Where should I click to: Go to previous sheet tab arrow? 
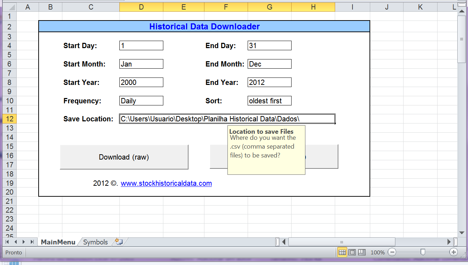coord(16,242)
